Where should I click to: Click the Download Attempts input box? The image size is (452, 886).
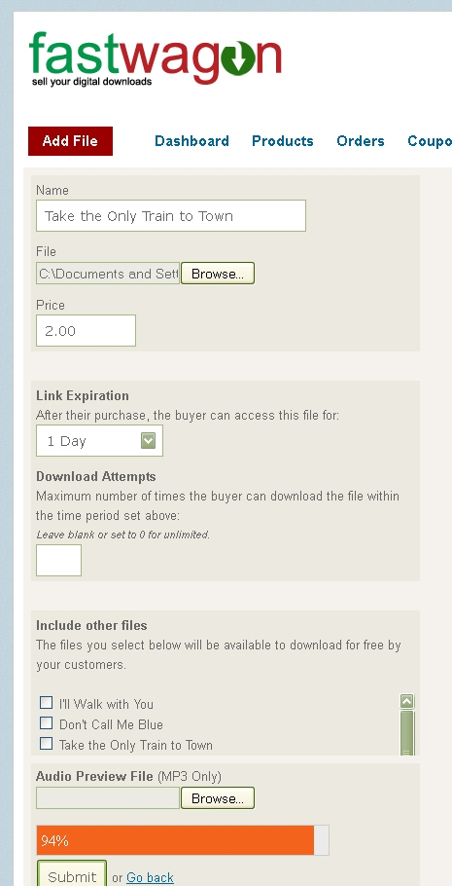[58, 560]
